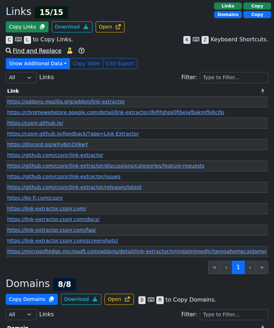Click the Copy Table button

(x=86, y=63)
